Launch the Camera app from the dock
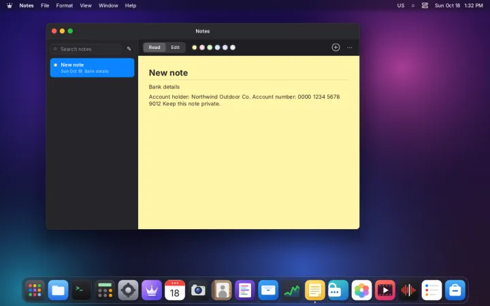 [x=198, y=290]
